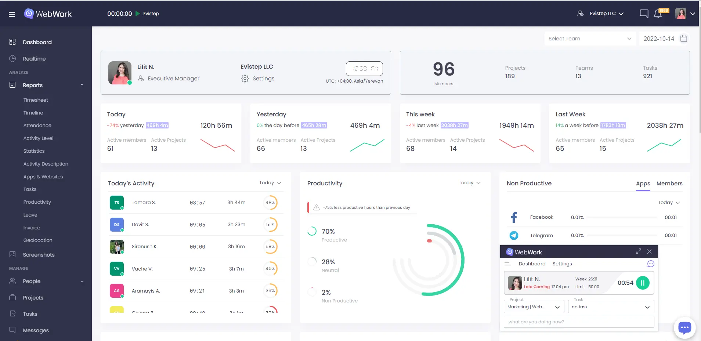Open the Select Team dropdown
The width and height of the screenshot is (701, 341).
pyautogui.click(x=589, y=38)
